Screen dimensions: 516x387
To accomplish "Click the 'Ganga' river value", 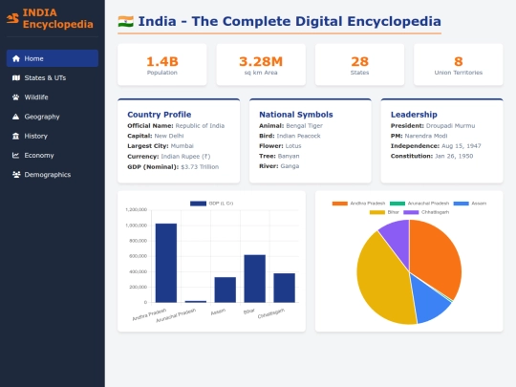I will tap(290, 166).
